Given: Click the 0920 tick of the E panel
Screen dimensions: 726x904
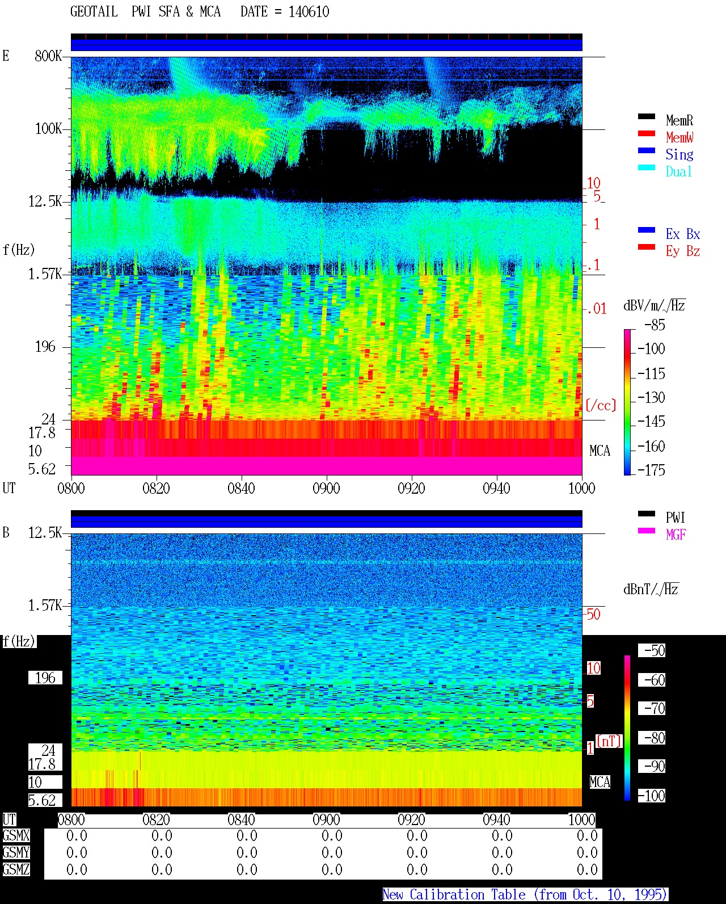Looking at the screenshot, I should pos(411,489).
